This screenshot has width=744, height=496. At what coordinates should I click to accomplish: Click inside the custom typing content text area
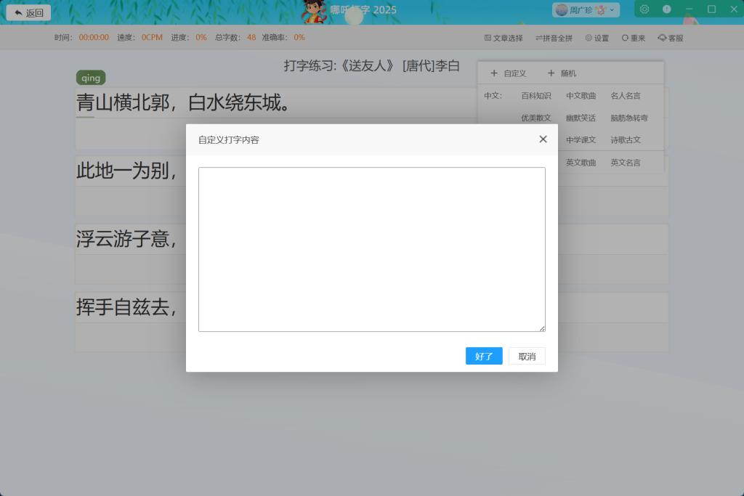(371, 249)
